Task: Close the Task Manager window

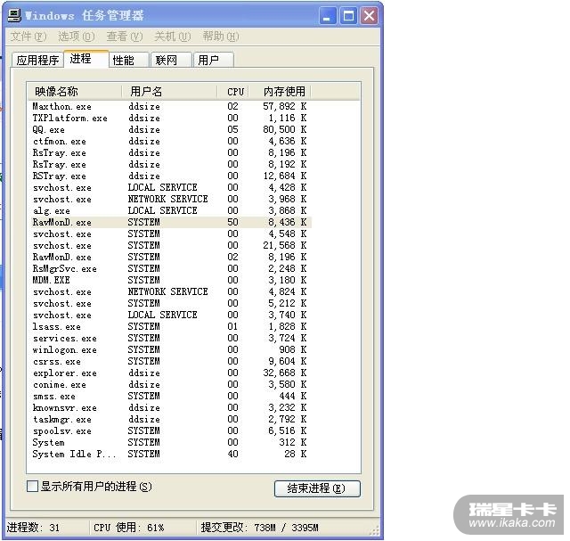Action: coord(369,16)
